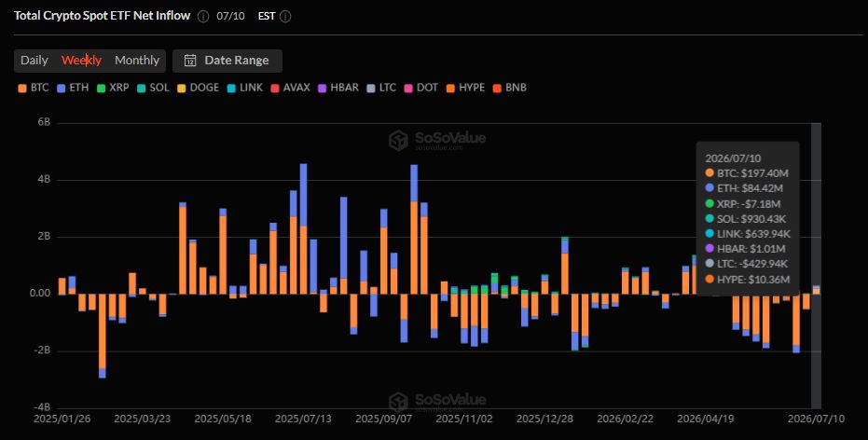Click the info icon beside Net Inflow title
868x440 pixels.
203,17
